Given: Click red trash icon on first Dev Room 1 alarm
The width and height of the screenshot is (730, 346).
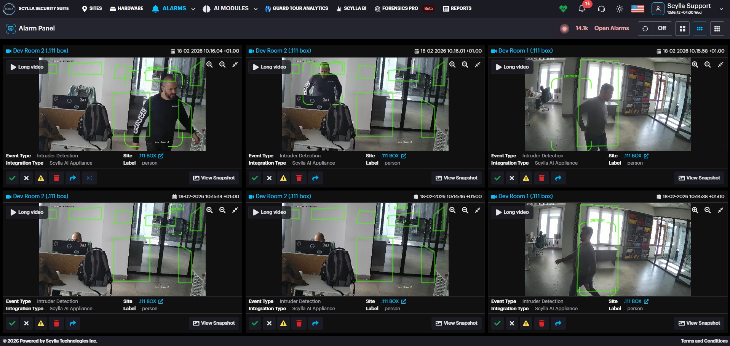Looking at the screenshot, I should tap(542, 178).
